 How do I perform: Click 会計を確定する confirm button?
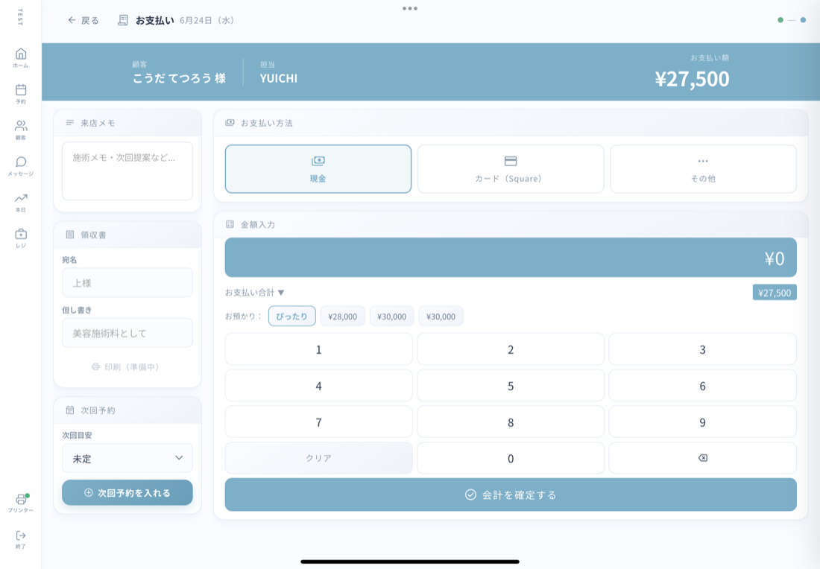coord(511,495)
